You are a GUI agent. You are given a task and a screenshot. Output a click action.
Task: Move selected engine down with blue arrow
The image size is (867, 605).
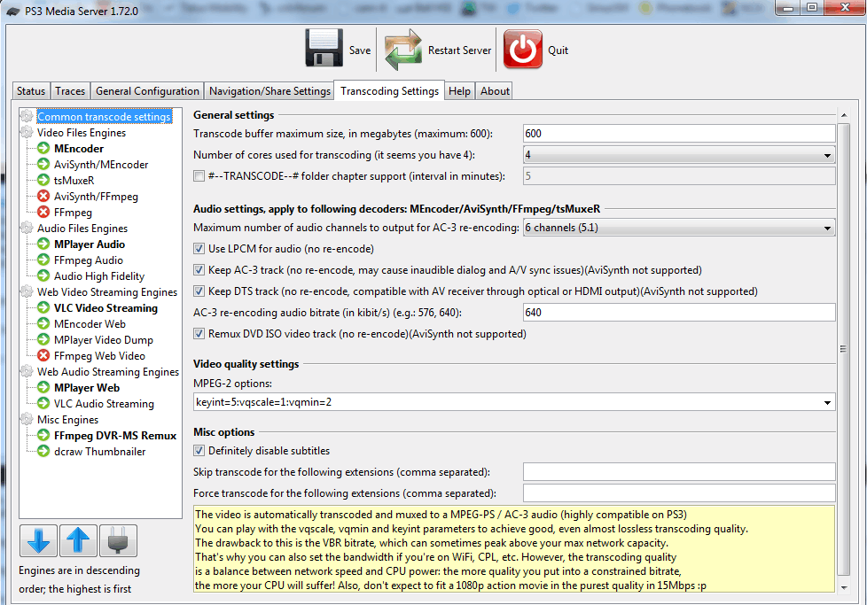pyautogui.click(x=39, y=540)
